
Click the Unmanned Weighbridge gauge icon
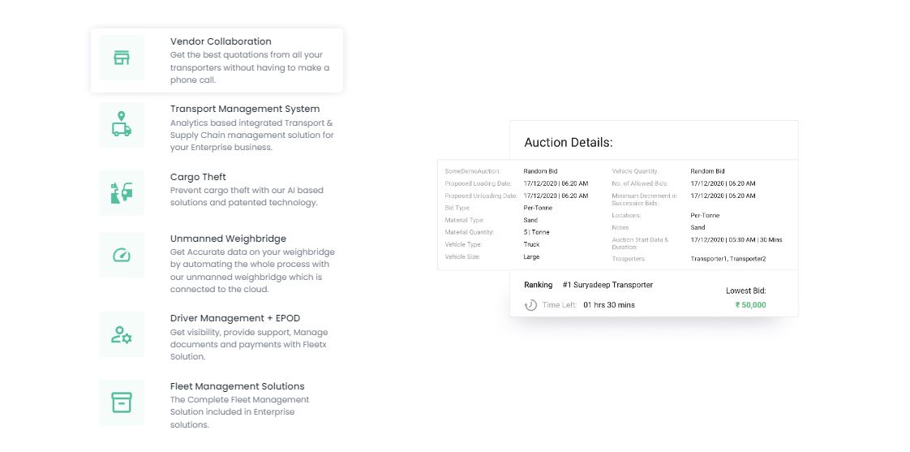click(x=122, y=255)
